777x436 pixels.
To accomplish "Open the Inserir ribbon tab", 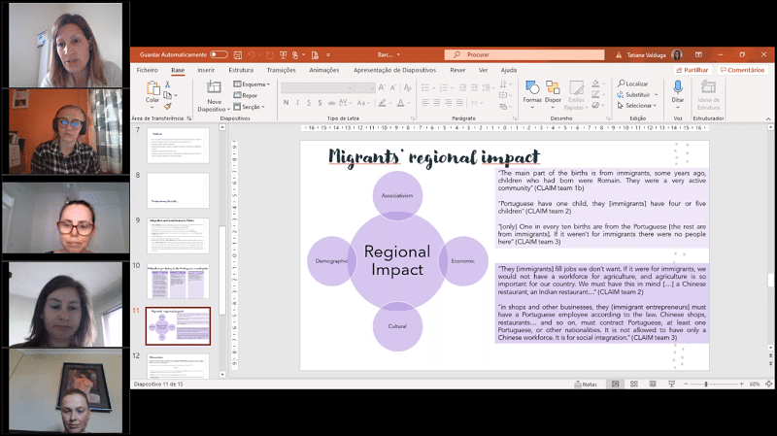I will pos(206,70).
